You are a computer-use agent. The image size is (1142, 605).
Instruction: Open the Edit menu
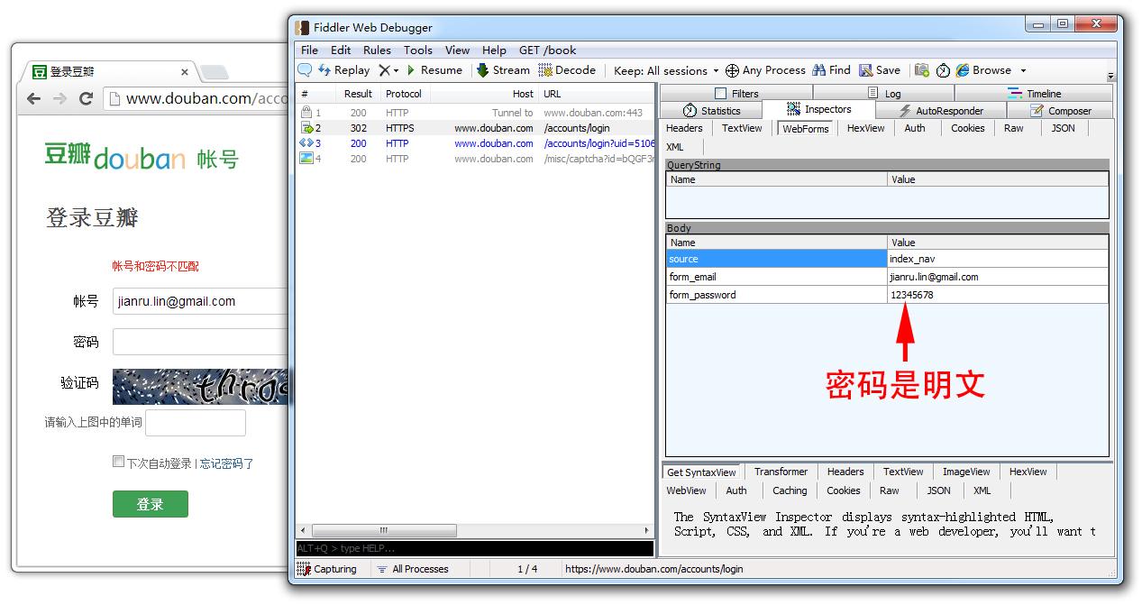tap(341, 50)
